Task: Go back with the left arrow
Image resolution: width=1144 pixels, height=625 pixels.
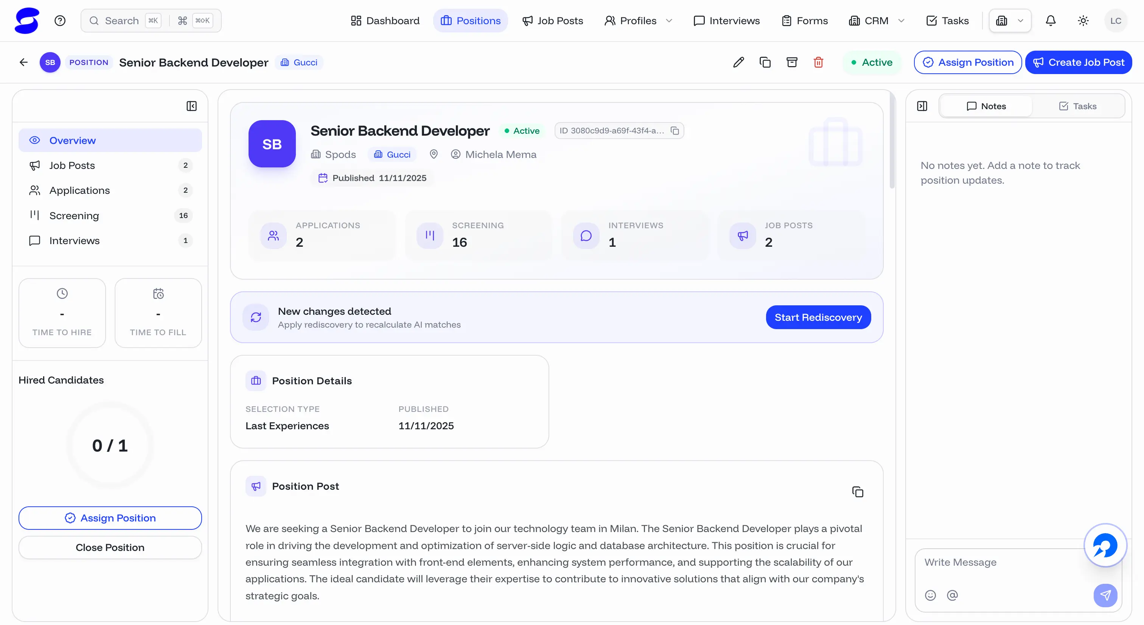Action: (23, 63)
